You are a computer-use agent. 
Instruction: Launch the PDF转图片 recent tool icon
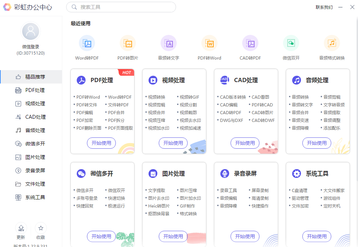pyautogui.click(x=128, y=43)
